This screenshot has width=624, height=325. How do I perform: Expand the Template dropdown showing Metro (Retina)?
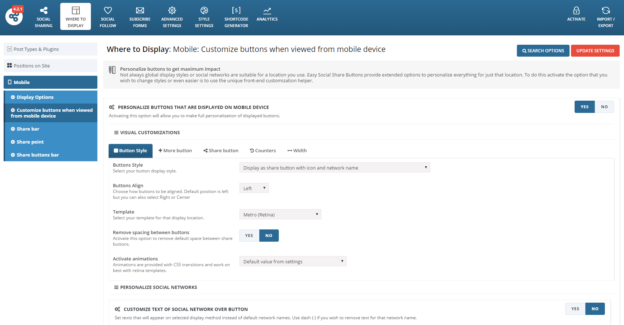click(280, 215)
